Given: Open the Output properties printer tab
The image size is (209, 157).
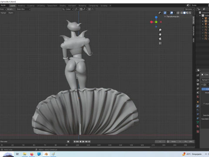Looking at the screenshot, I should [x=198, y=85].
